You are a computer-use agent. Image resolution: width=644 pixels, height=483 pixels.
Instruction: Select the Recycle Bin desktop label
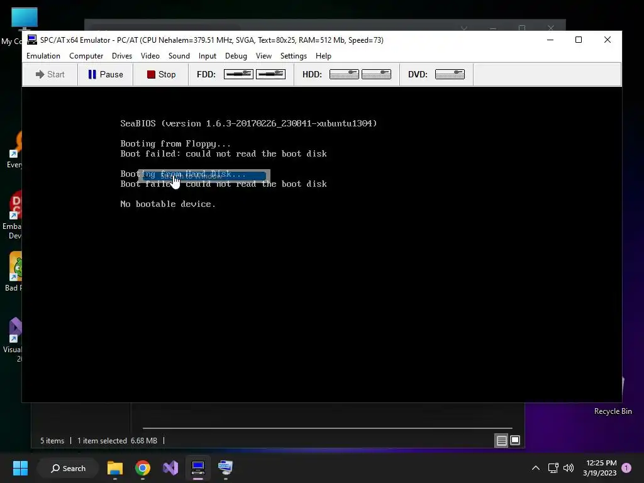pyautogui.click(x=613, y=411)
